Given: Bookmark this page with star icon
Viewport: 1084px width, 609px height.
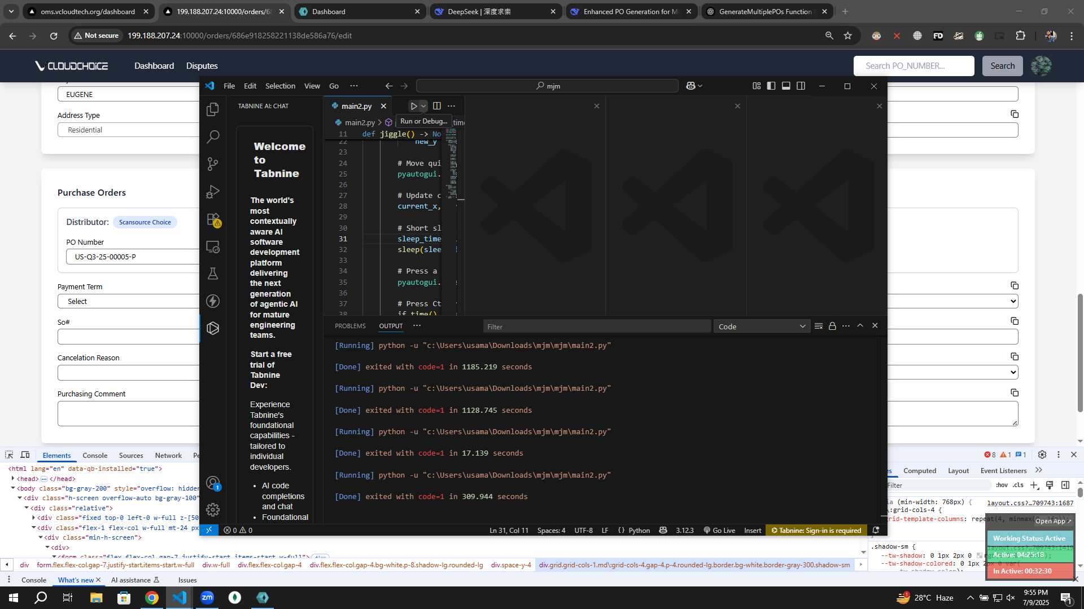Looking at the screenshot, I should (847, 36).
